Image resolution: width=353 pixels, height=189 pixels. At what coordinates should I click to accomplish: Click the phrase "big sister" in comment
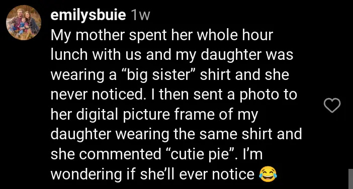pyautogui.click(x=159, y=75)
